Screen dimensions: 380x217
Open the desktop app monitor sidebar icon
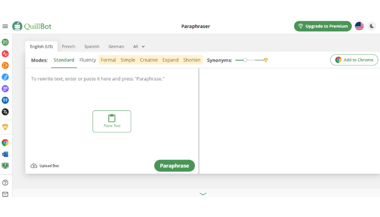pyautogui.click(x=5, y=165)
